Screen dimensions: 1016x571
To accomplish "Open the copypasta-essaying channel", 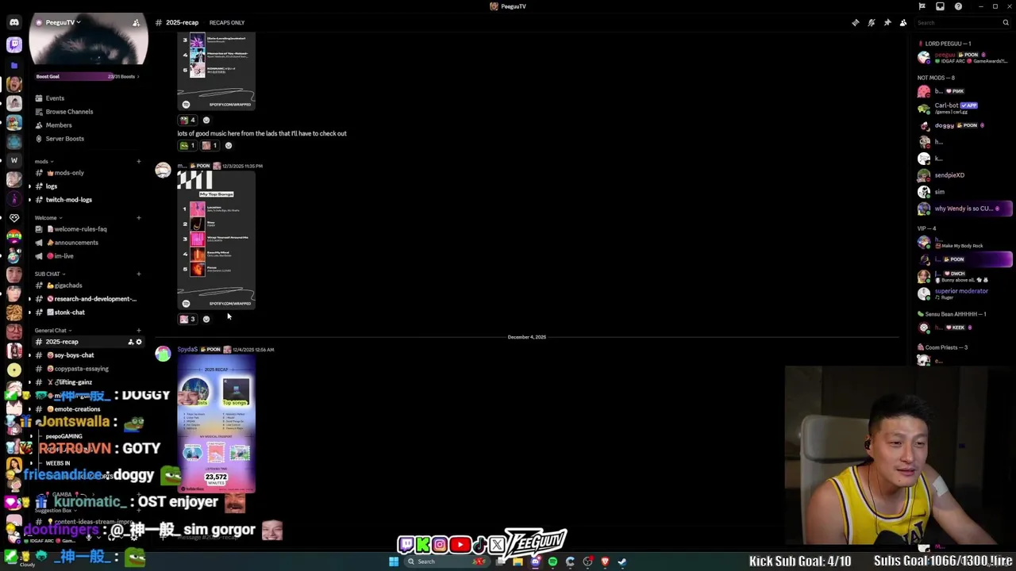I will [81, 369].
